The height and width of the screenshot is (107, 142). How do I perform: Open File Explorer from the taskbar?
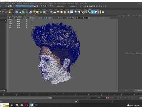point(17,105)
